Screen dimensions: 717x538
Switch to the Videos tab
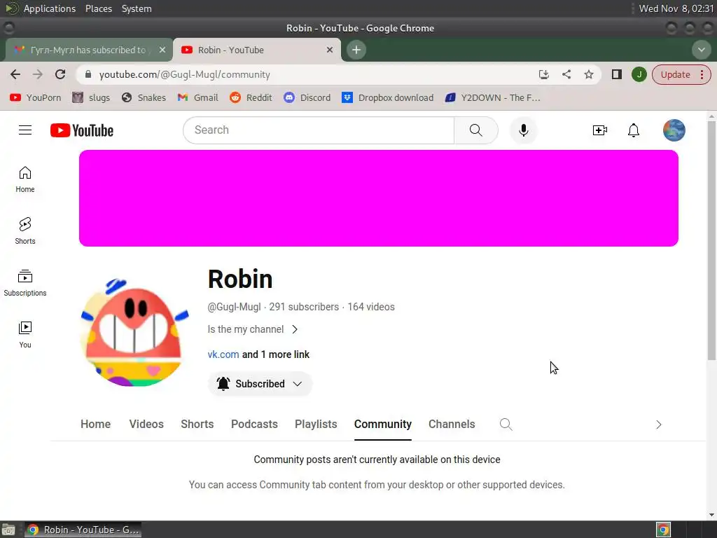pos(146,424)
